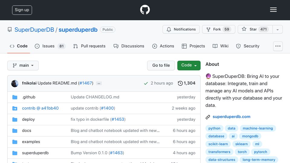Click the python topic tag
The image size is (290, 163).
point(214,128)
